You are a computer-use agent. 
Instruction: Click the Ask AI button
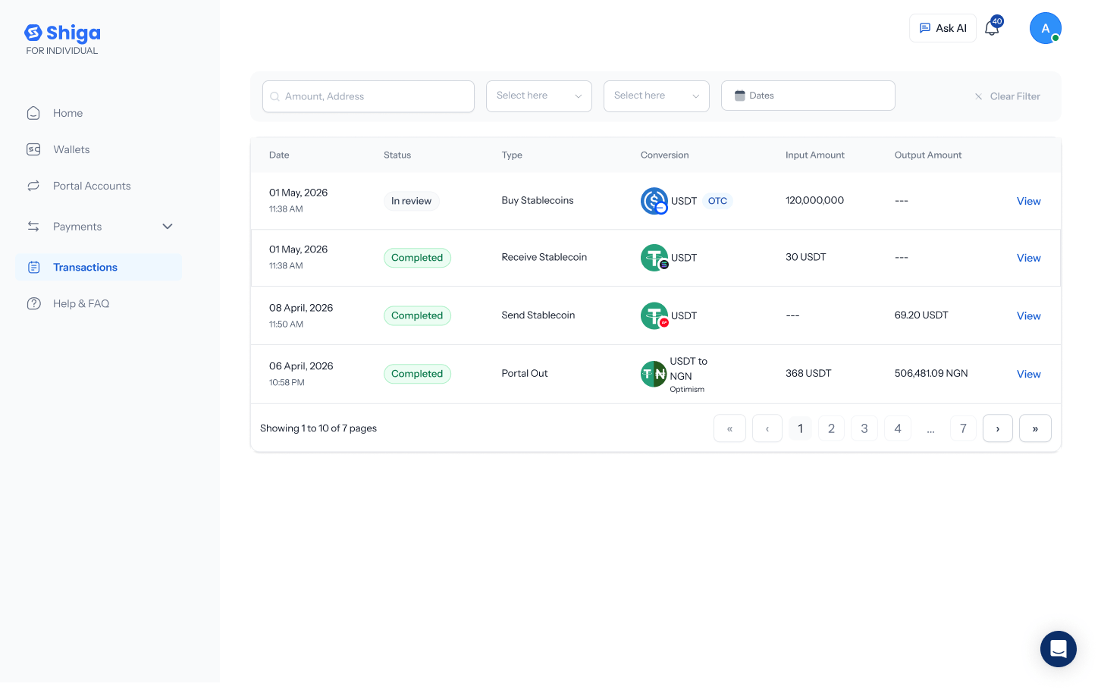943,28
